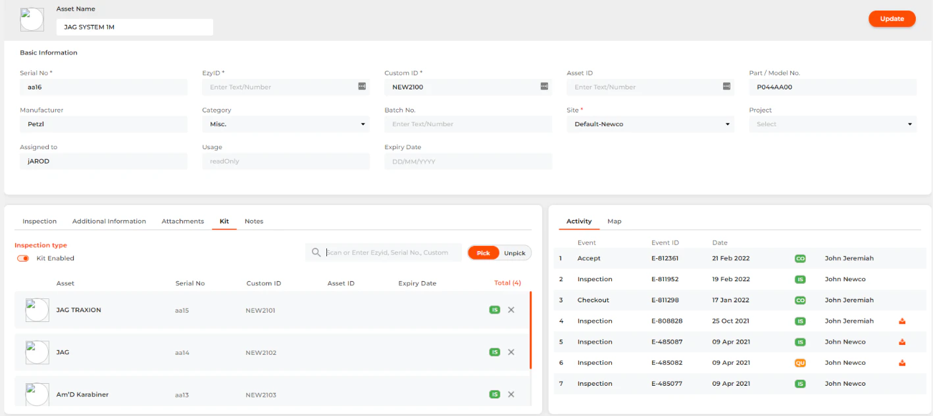
Task: Open the Kit tab
Action: point(224,221)
